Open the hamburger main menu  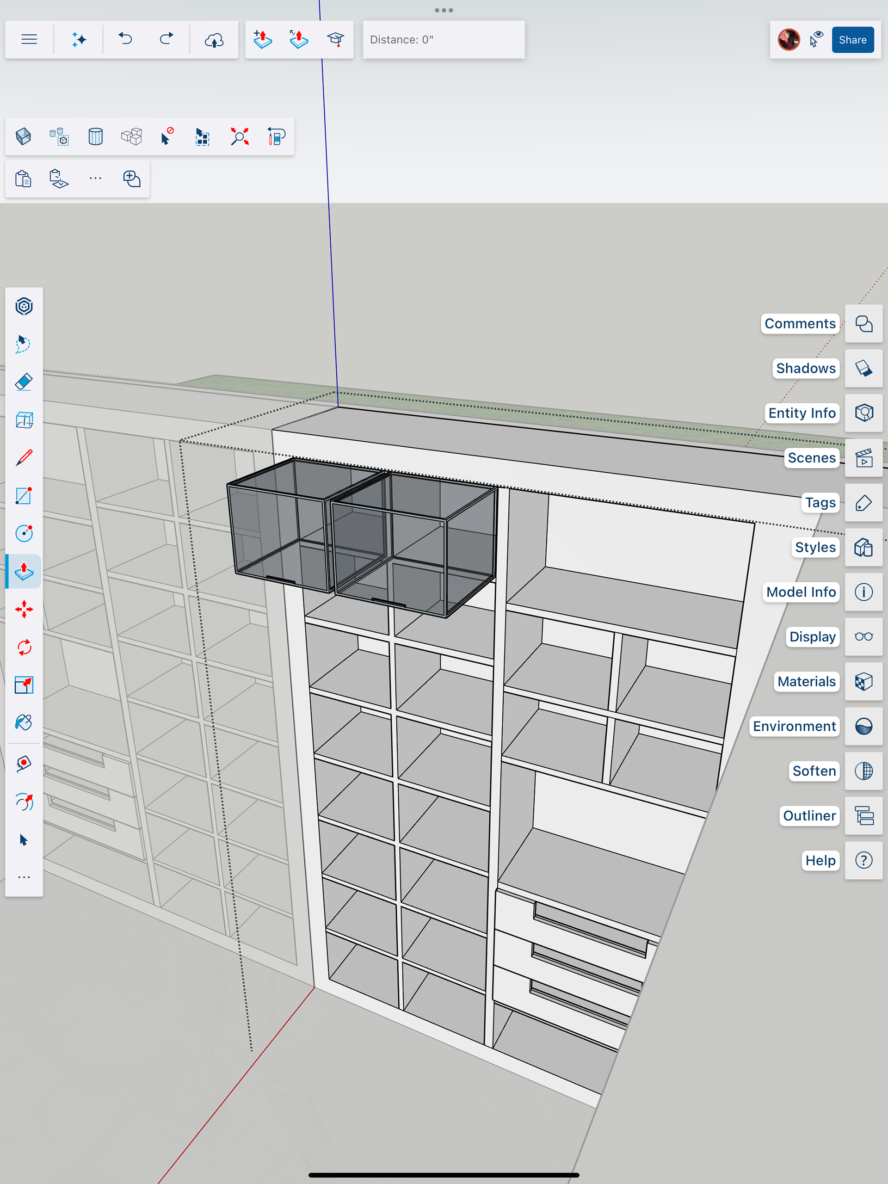[29, 40]
